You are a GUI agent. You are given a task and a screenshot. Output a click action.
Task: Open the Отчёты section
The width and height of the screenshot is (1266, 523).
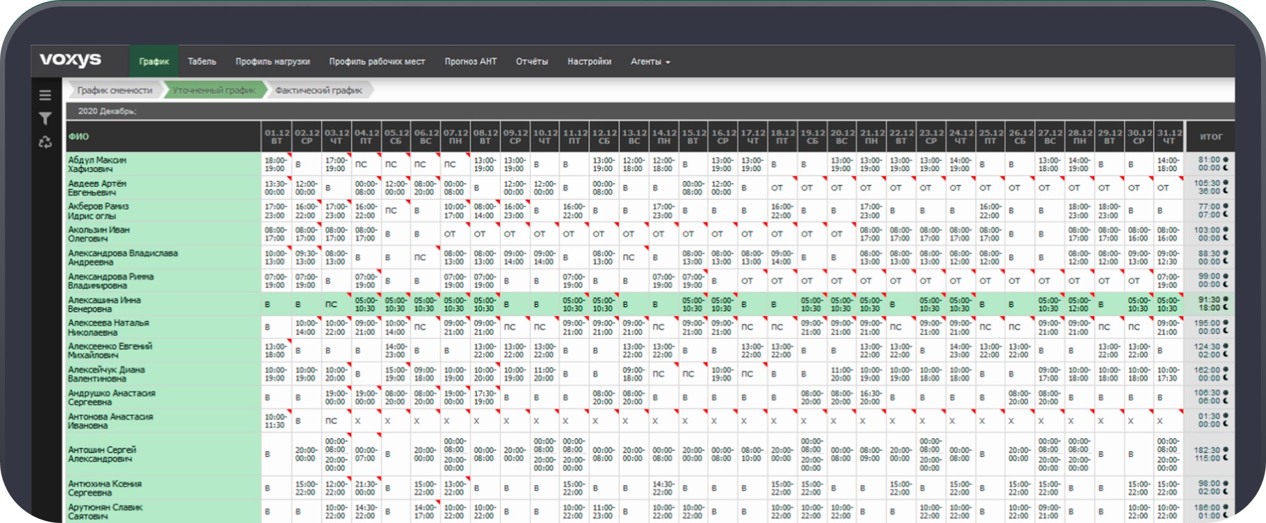[x=532, y=61]
